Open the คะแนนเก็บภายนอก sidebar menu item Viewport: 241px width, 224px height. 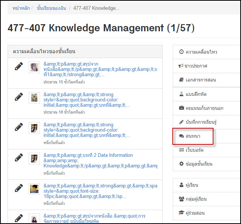pyautogui.click(x=206, y=108)
